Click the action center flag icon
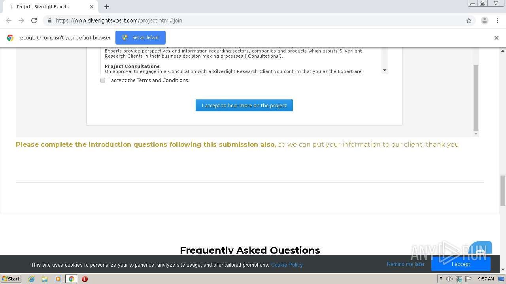 coord(468,279)
